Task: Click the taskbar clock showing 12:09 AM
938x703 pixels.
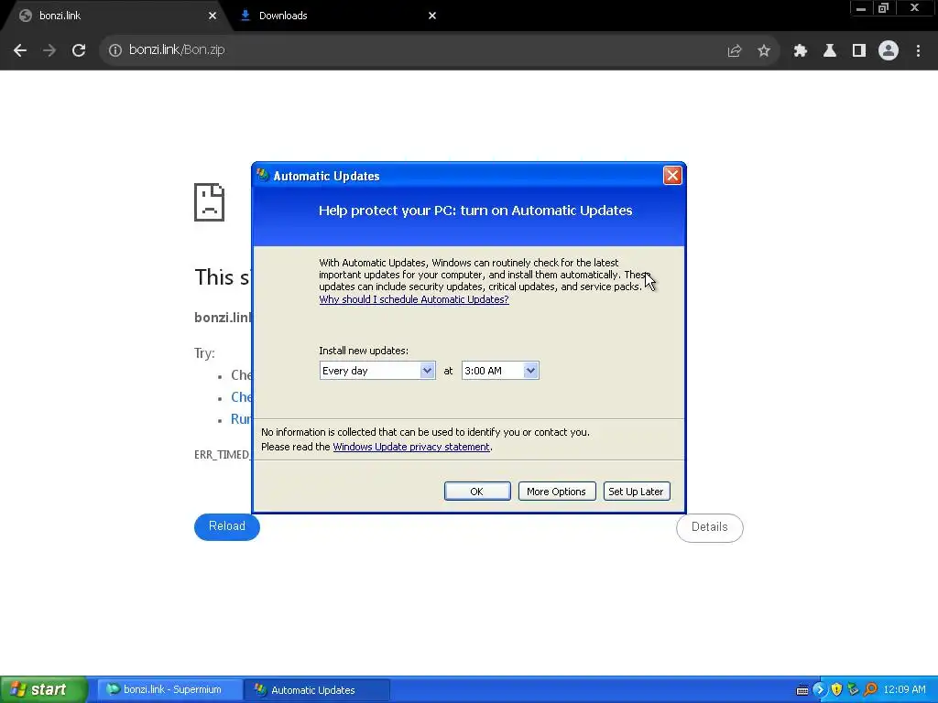Action: (x=904, y=689)
